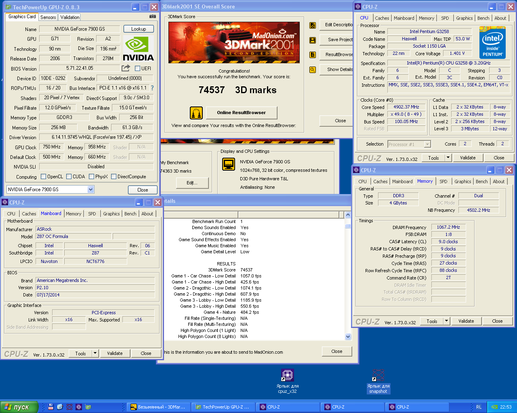The width and height of the screenshot is (517, 413).
Task: Click the NVIDIA logo in GPU-Z
Action: pos(138,49)
